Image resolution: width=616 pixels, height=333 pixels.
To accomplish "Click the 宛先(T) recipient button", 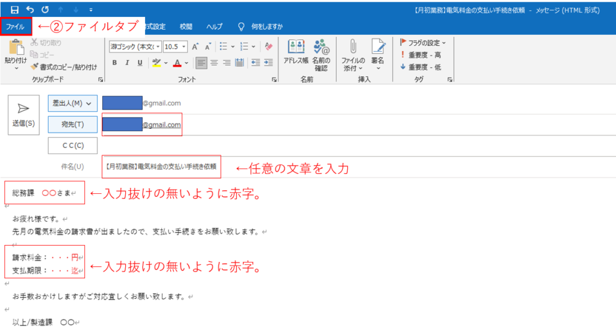I will [73, 125].
